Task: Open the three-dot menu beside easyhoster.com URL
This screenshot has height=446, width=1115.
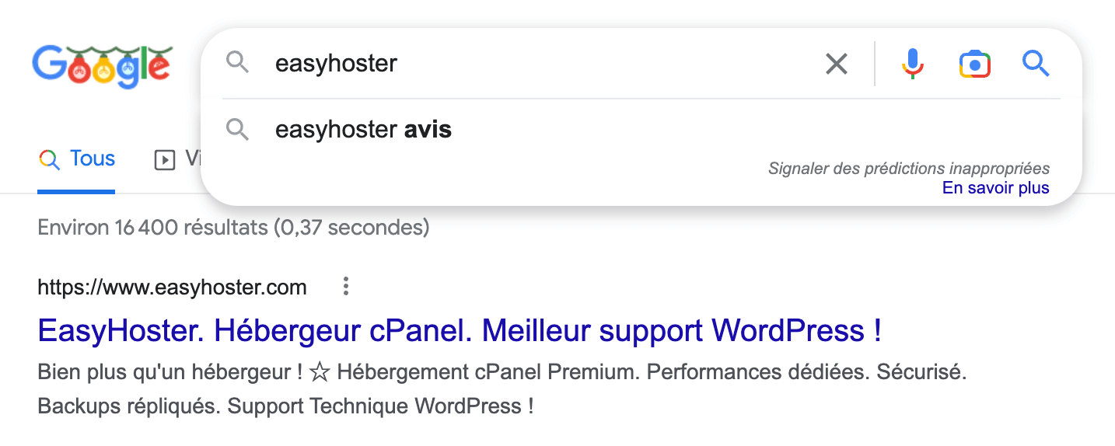Action: point(346,287)
